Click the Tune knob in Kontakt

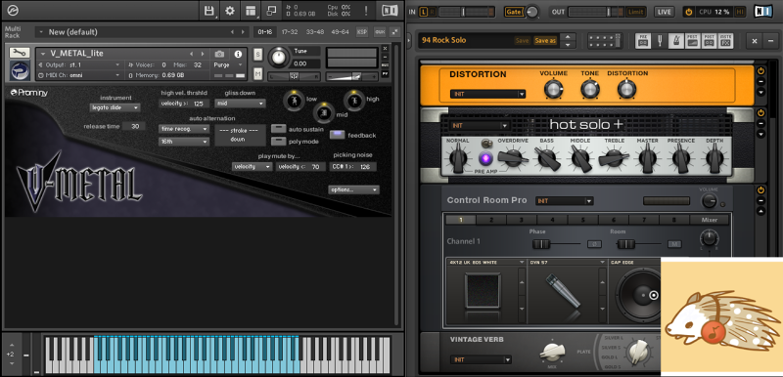coord(279,58)
